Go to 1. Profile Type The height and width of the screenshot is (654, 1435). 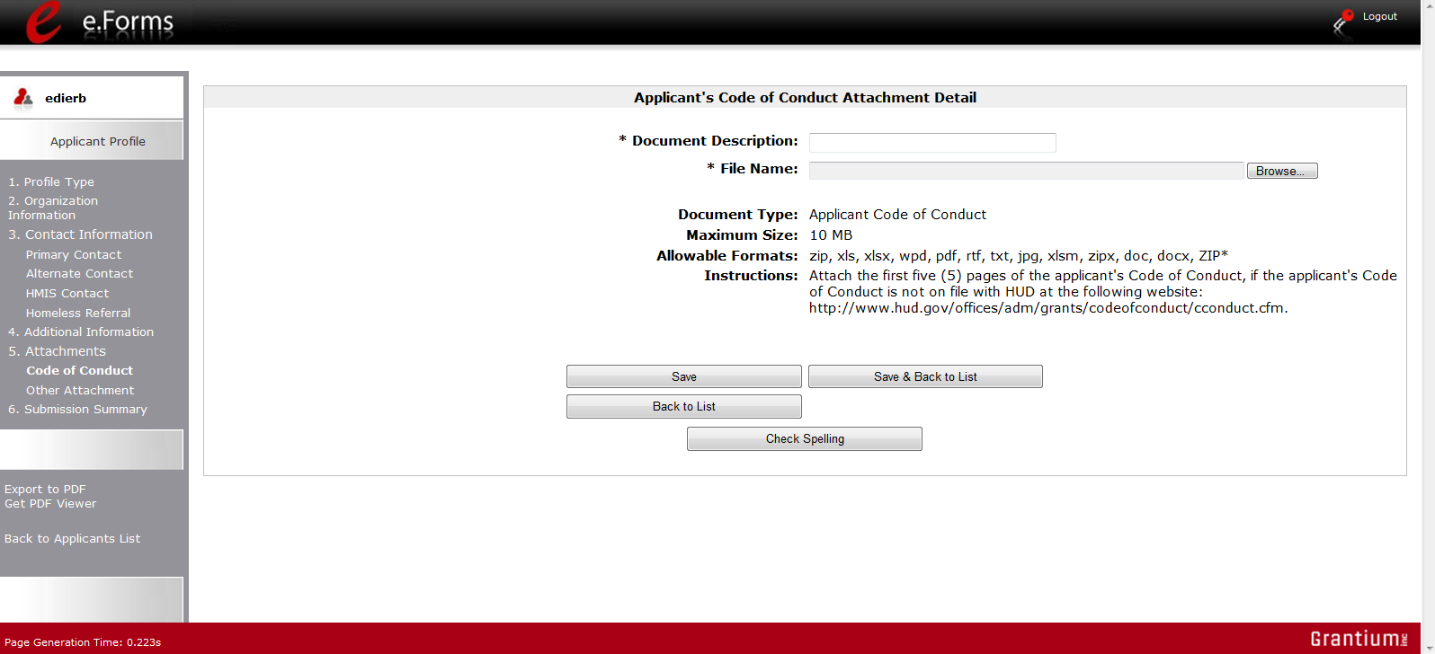[x=51, y=181]
